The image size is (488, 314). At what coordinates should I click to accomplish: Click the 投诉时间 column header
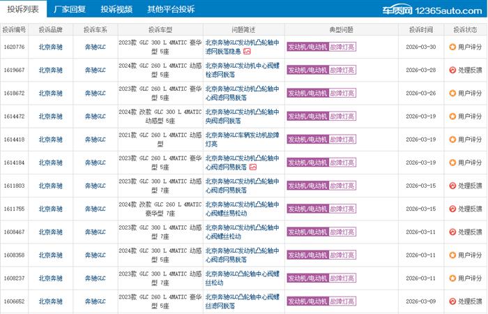coord(419,30)
